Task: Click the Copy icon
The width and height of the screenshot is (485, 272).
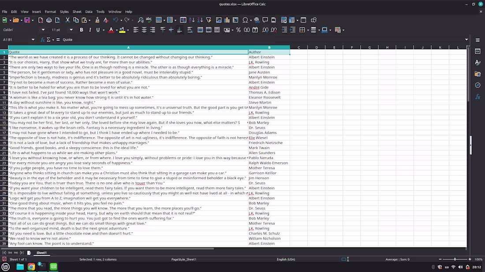Action: coord(76,20)
